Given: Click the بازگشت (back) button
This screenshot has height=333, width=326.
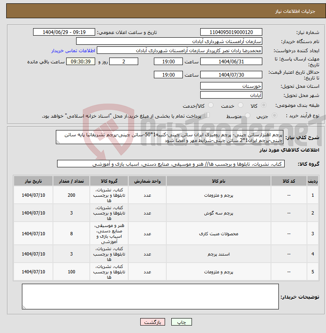Looking at the screenshot, I should coord(153,322).
